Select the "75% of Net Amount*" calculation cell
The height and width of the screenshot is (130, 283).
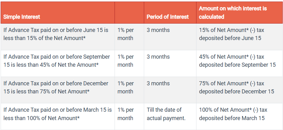pyautogui.click(x=236, y=87)
